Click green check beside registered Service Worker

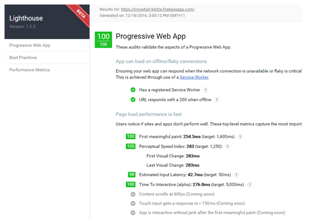[133, 90]
